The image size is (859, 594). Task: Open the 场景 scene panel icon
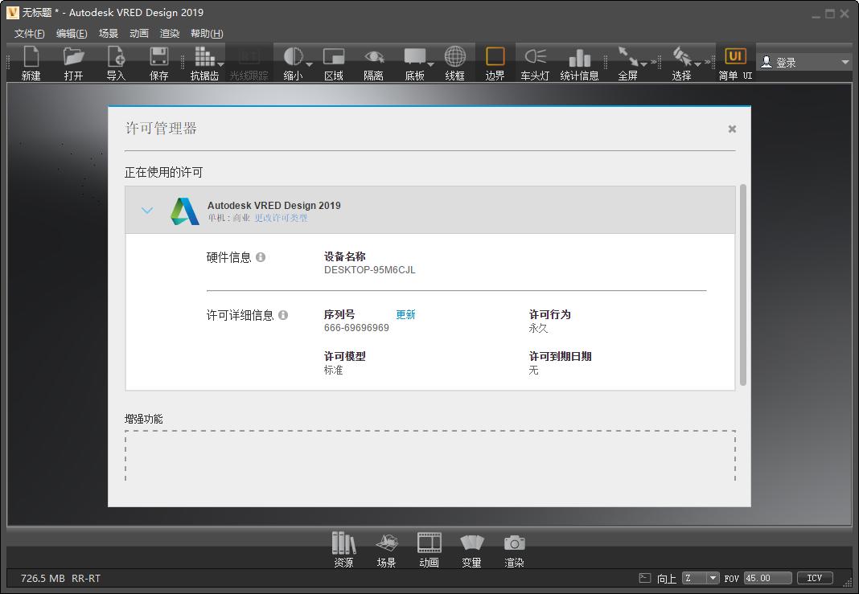point(386,543)
